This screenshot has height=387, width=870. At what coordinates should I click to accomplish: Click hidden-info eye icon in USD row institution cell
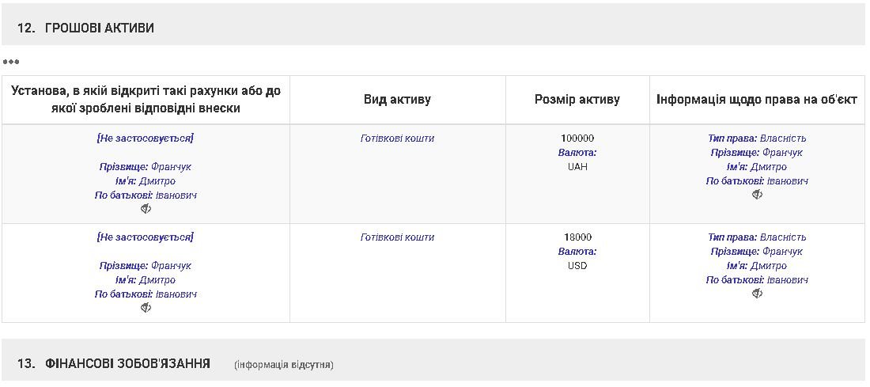click(146, 308)
